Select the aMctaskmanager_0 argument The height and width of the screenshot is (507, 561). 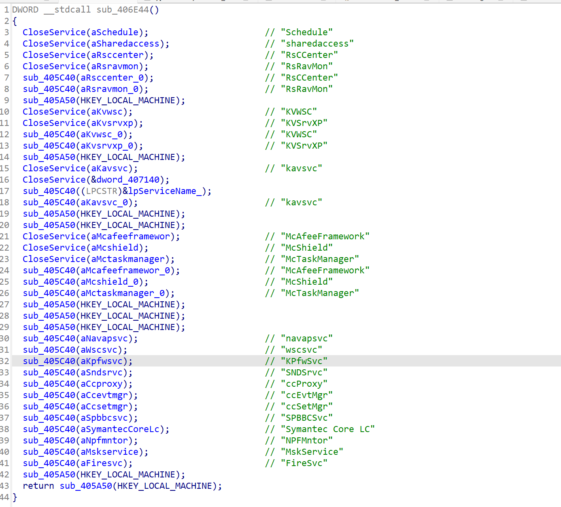[x=123, y=293]
